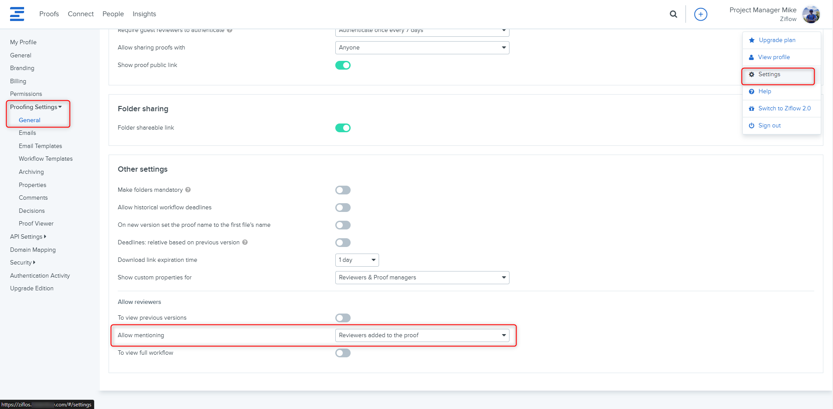The image size is (833, 409).
Task: Select Switch to Ziflow 2.0
Action: click(x=781, y=109)
